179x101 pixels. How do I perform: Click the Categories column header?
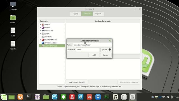pos(52,21)
